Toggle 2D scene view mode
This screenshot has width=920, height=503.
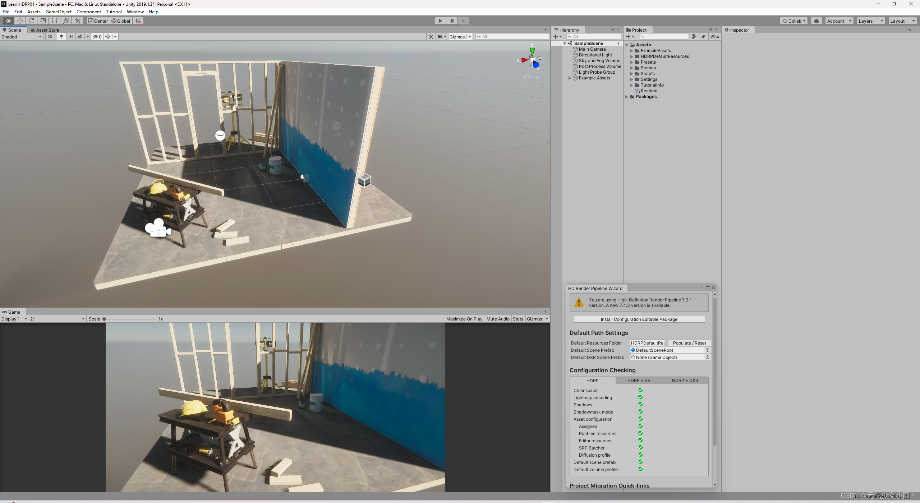coord(50,37)
